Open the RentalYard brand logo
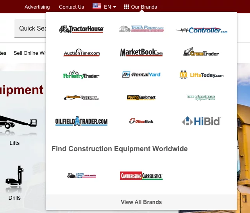 click(x=141, y=74)
